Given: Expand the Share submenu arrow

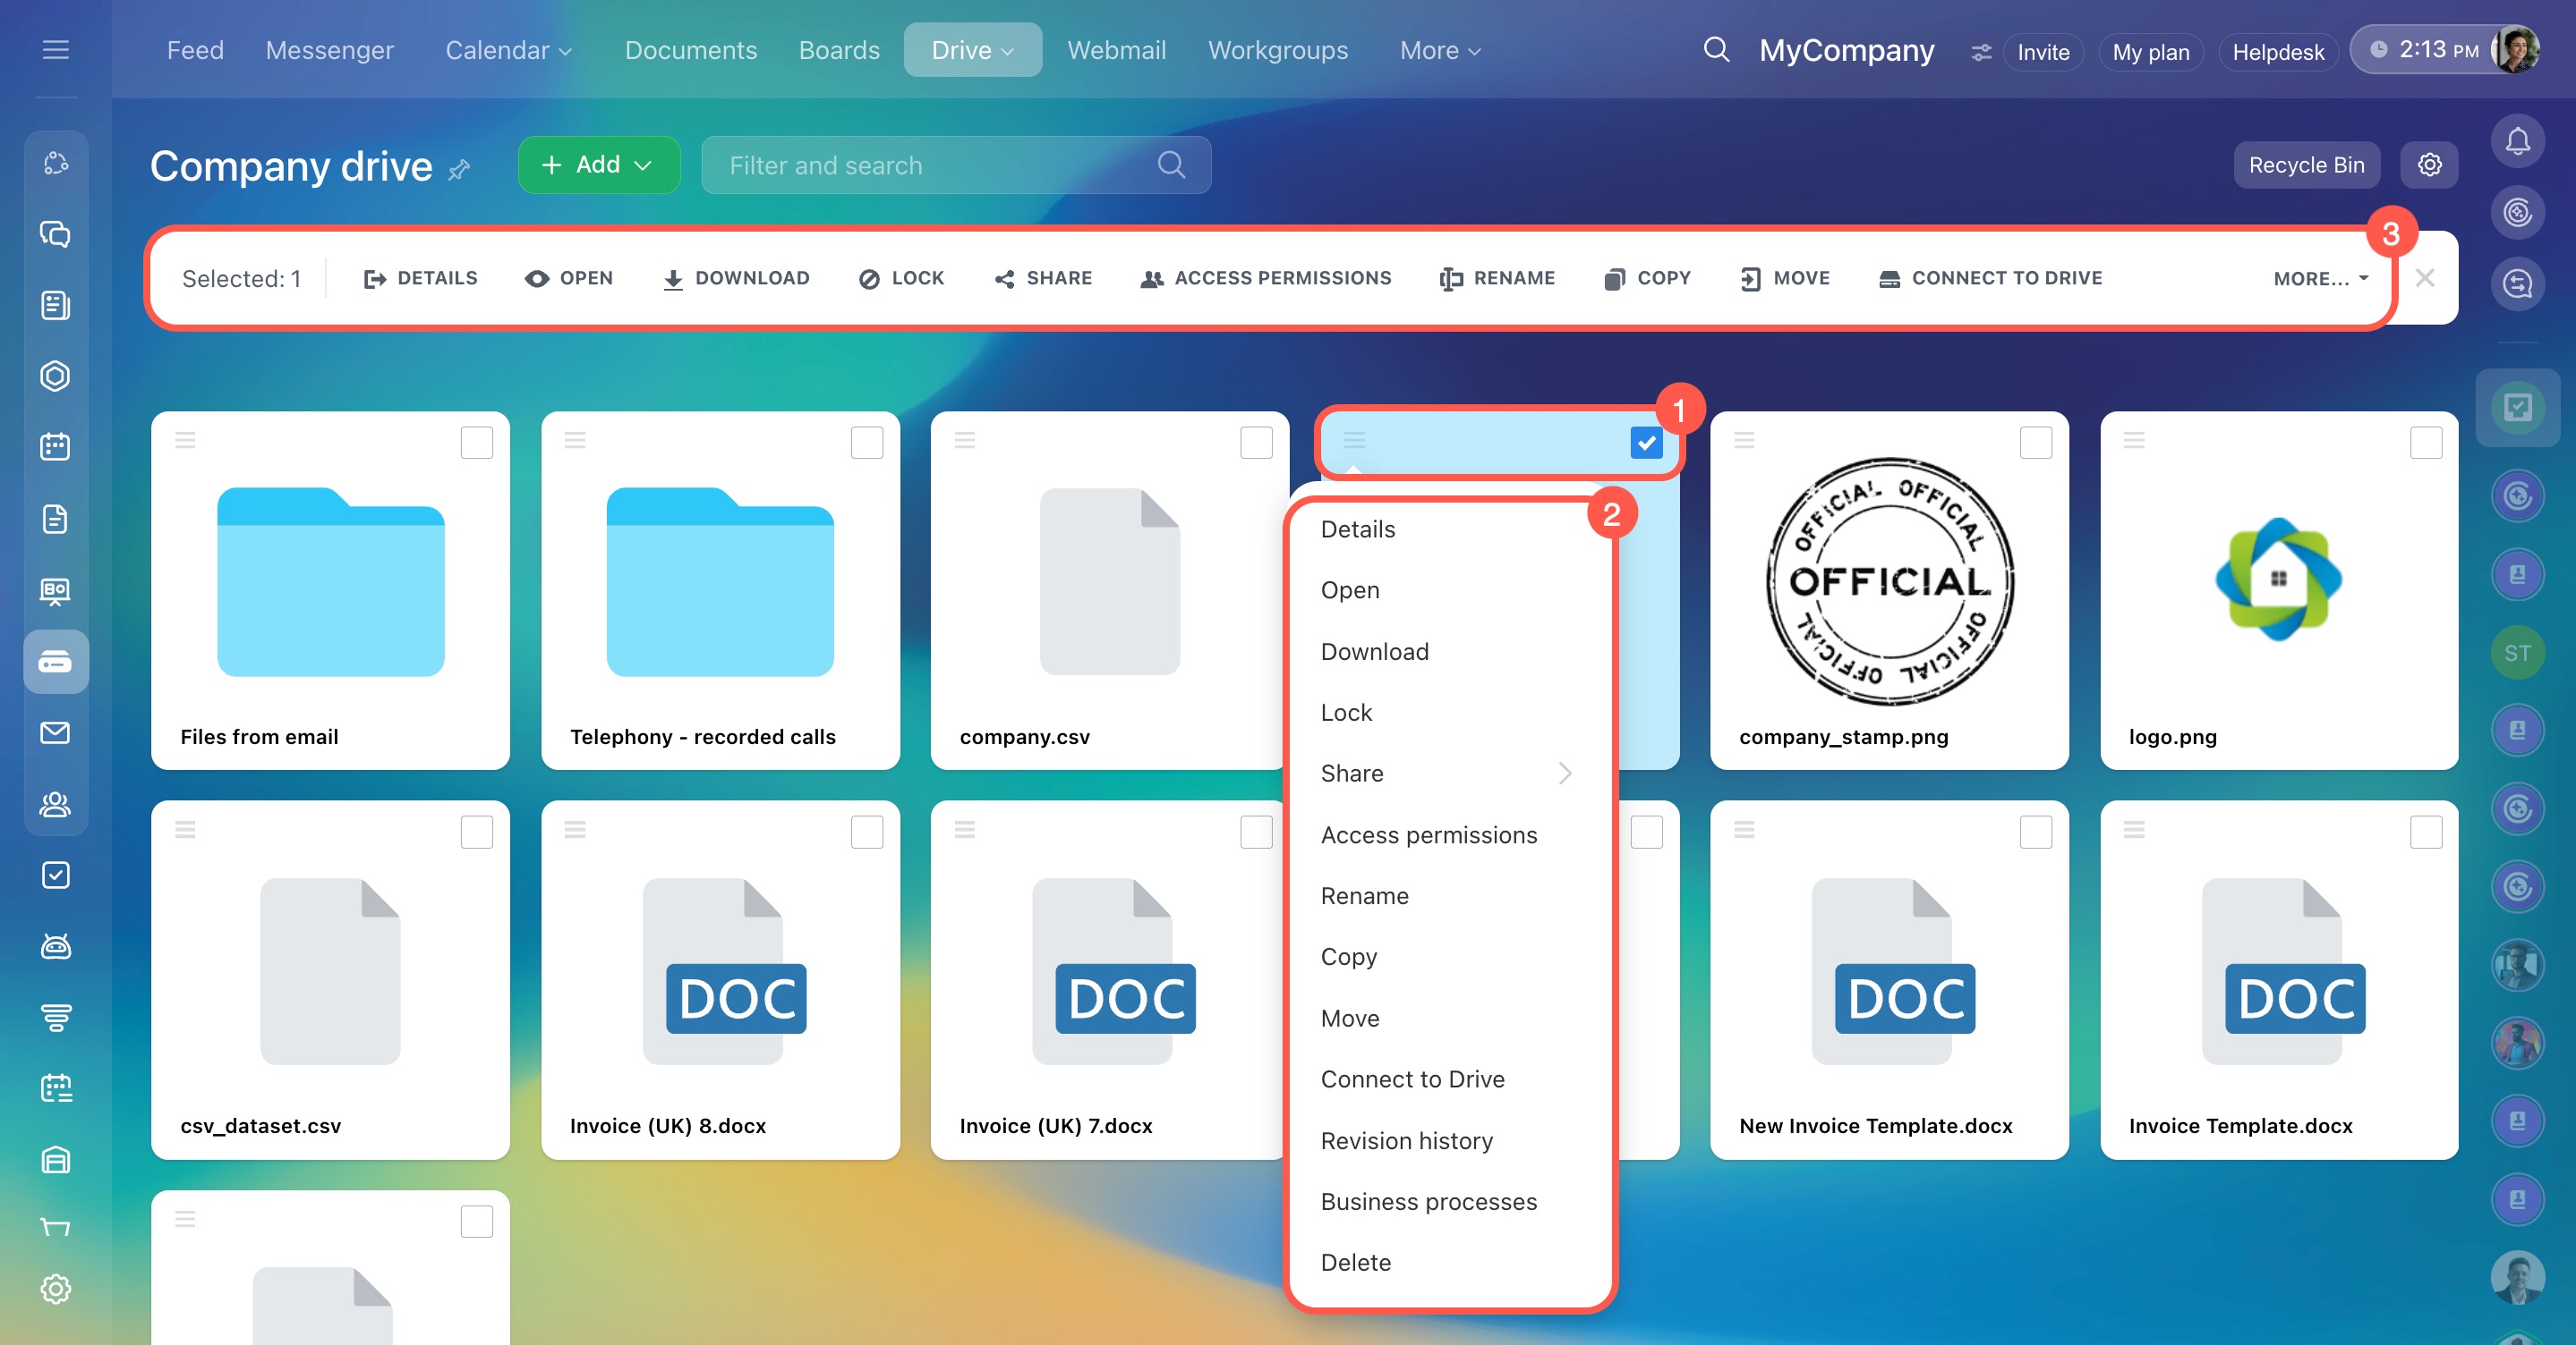Looking at the screenshot, I should coord(1565,774).
